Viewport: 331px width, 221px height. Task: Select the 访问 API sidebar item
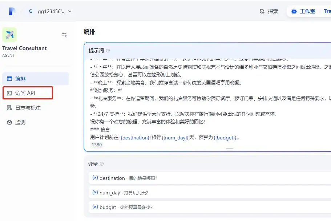pos(25,93)
